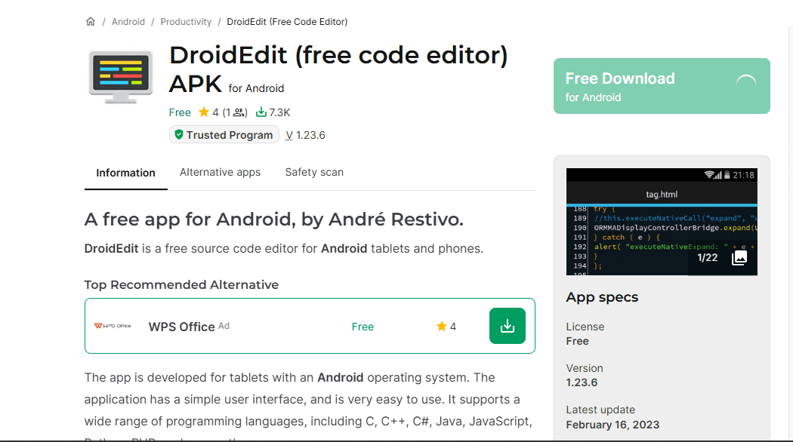The image size is (793, 442).
Task: Go to the home breadcrumb icon
Action: (91, 21)
